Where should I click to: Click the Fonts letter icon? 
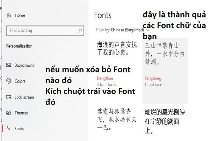click(8, 128)
